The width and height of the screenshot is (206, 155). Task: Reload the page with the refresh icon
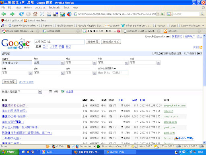click(x=21, y=14)
